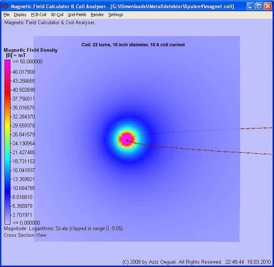Open the PCB-Coil menu
The width and height of the screenshot is (274, 267).
(x=38, y=15)
